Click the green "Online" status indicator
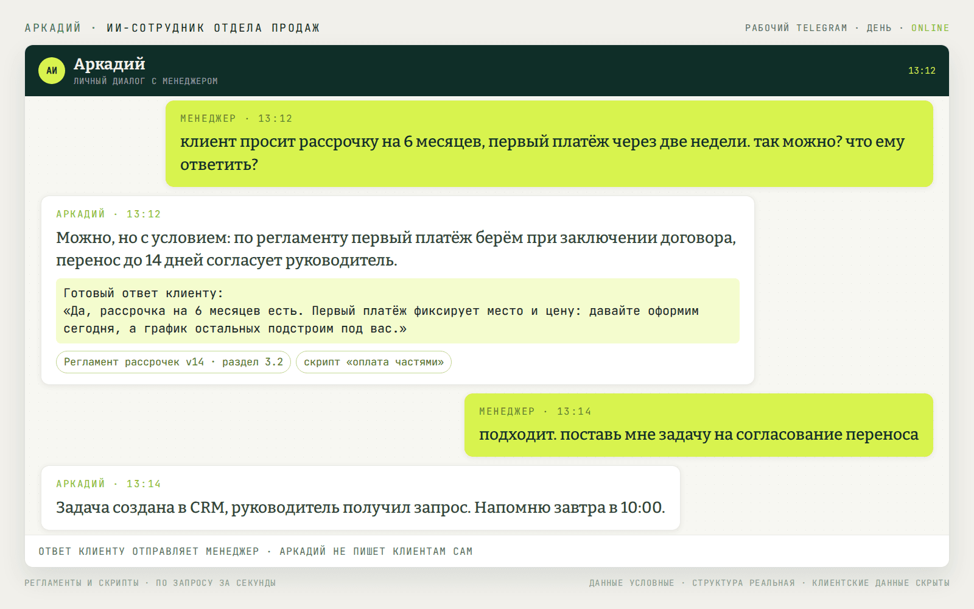 coord(930,28)
